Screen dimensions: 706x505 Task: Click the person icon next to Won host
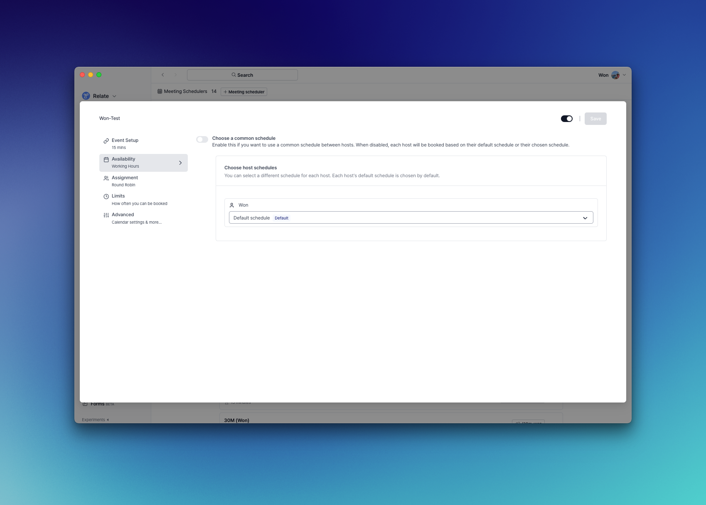232,205
